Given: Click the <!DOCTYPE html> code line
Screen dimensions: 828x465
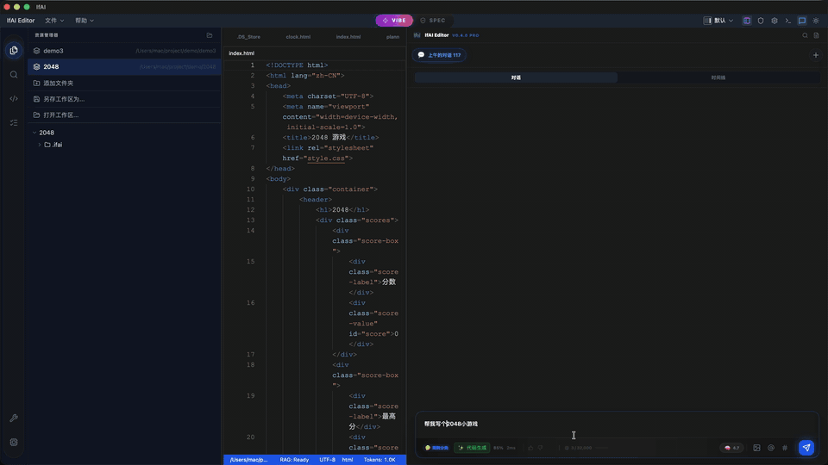Looking at the screenshot, I should click(x=297, y=65).
